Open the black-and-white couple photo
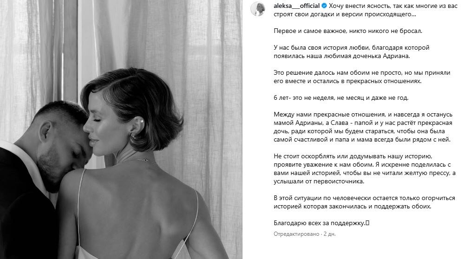464x259 pixels. 121,129
